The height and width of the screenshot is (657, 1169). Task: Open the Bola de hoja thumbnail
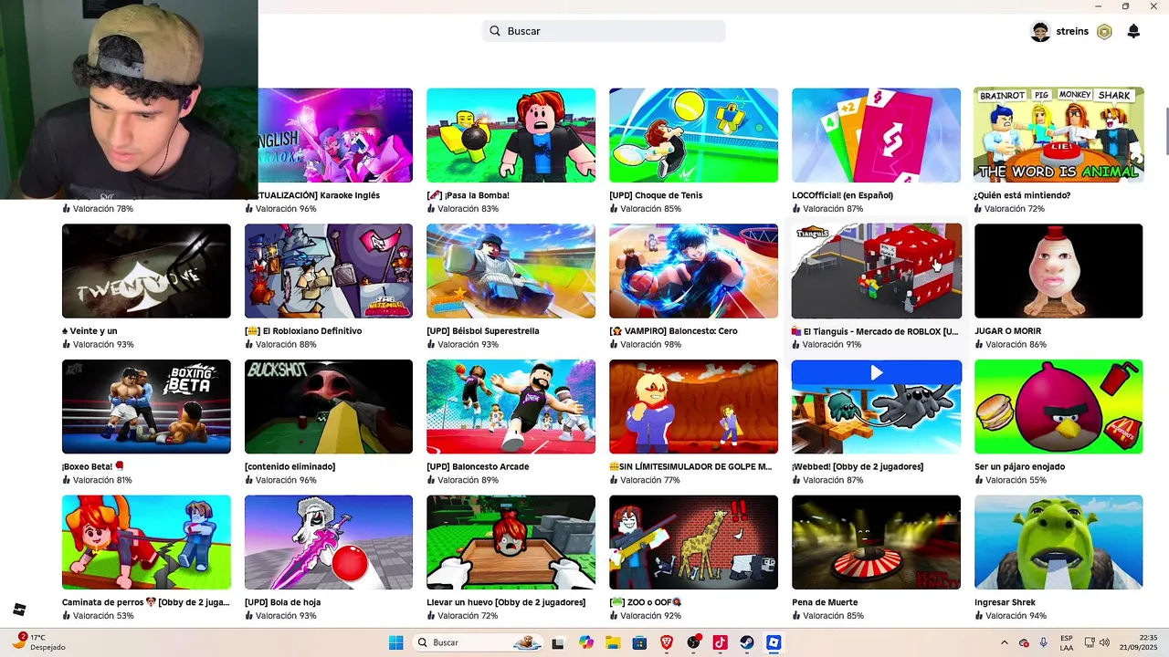pos(329,542)
